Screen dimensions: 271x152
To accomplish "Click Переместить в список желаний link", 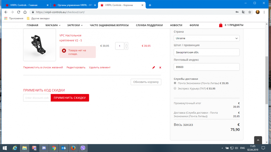I will click(43, 67).
